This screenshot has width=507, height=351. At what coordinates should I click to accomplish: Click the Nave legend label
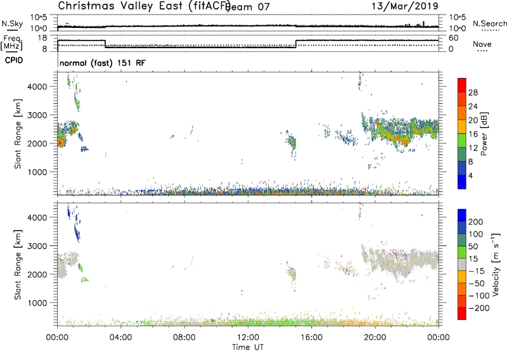[482, 44]
